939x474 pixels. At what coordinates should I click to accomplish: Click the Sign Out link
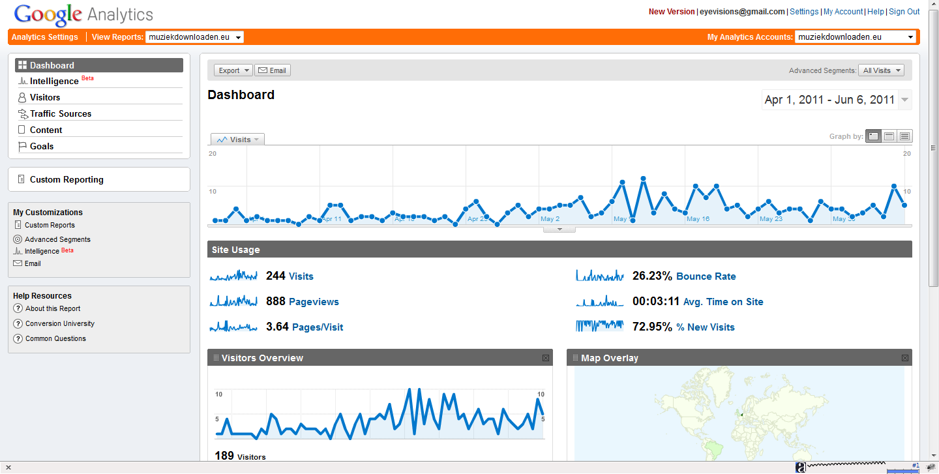904,12
